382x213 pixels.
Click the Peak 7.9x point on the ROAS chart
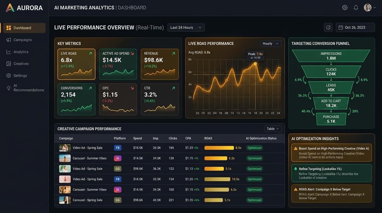[x=255, y=64]
